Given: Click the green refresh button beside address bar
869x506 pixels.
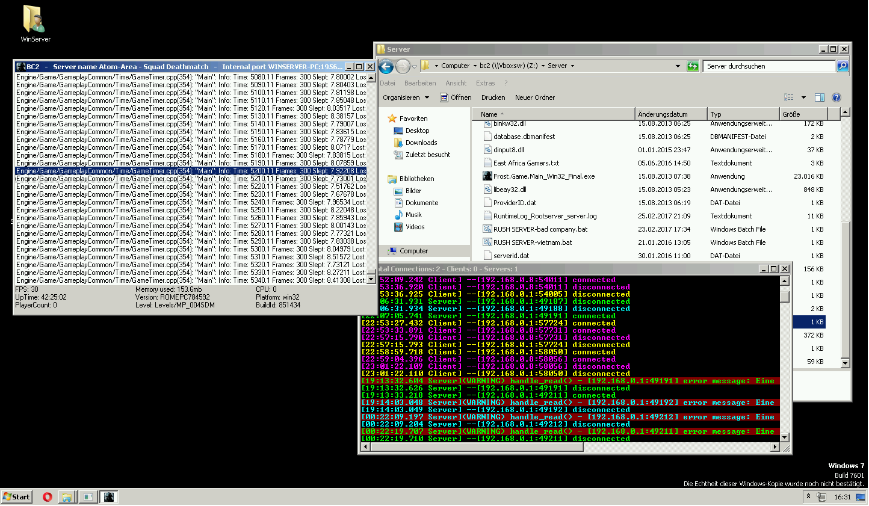Looking at the screenshot, I should [693, 66].
